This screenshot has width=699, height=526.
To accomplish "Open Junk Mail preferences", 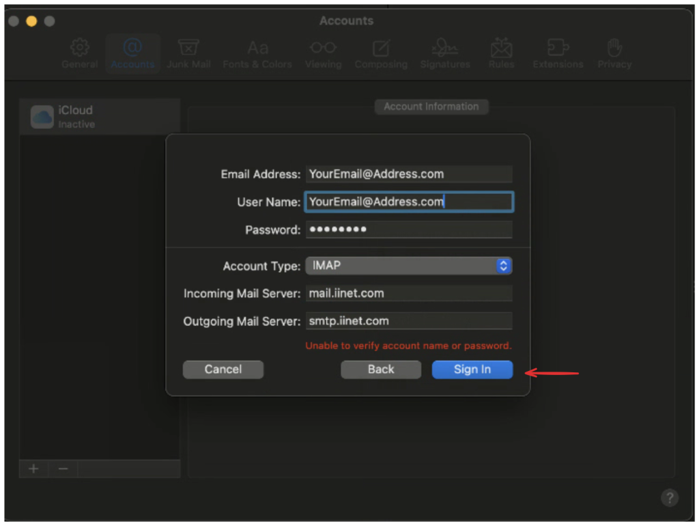I will [188, 54].
